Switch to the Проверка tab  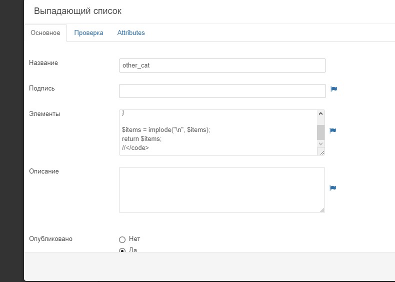pos(88,33)
